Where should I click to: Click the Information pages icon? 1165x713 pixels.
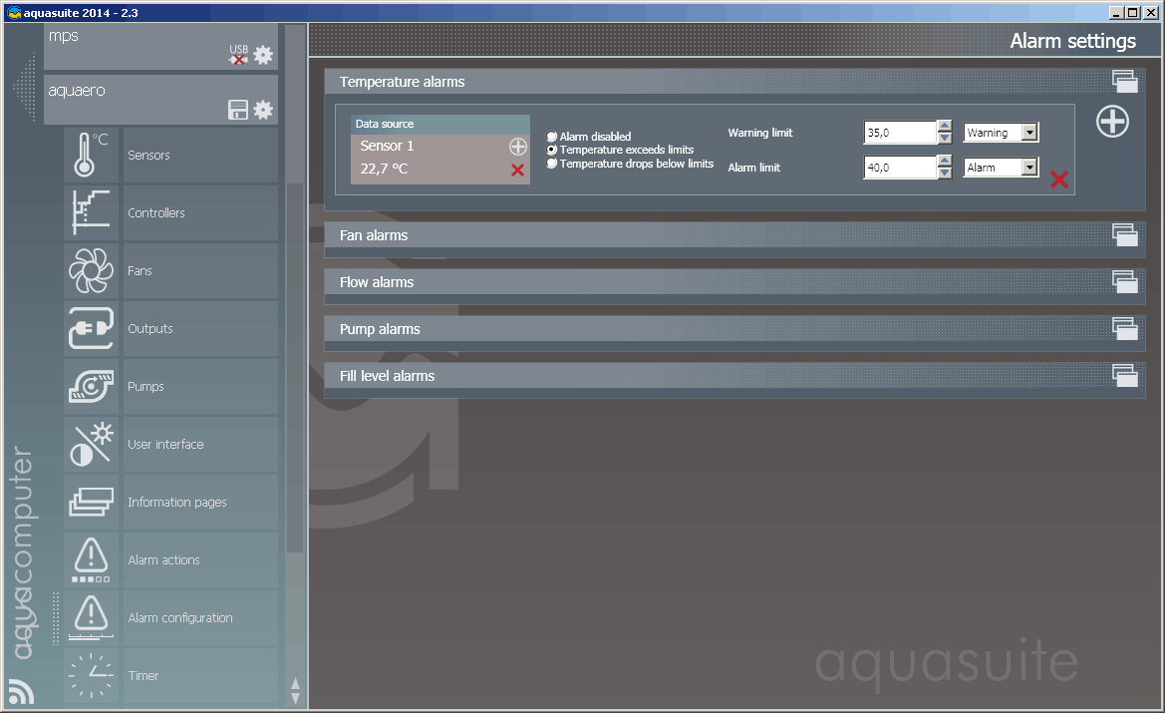pyautogui.click(x=92, y=502)
